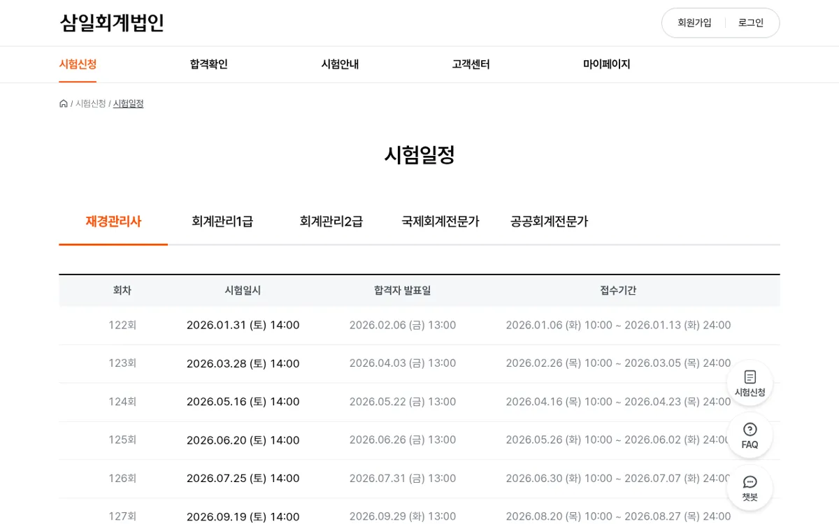Viewport: 839px width, 524px height.
Task: Switch to the 국제회계전문가 tab
Action: 440,221
